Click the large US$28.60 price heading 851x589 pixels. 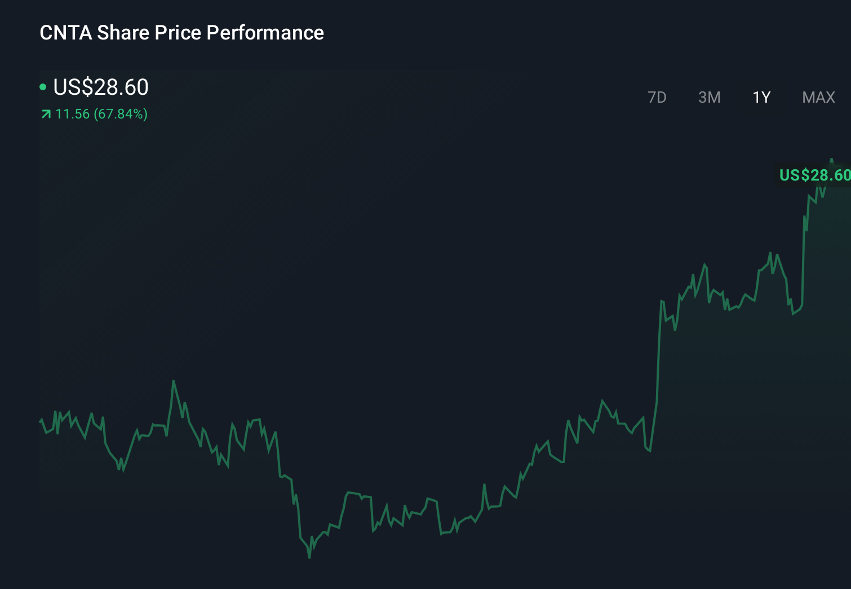coord(100,87)
